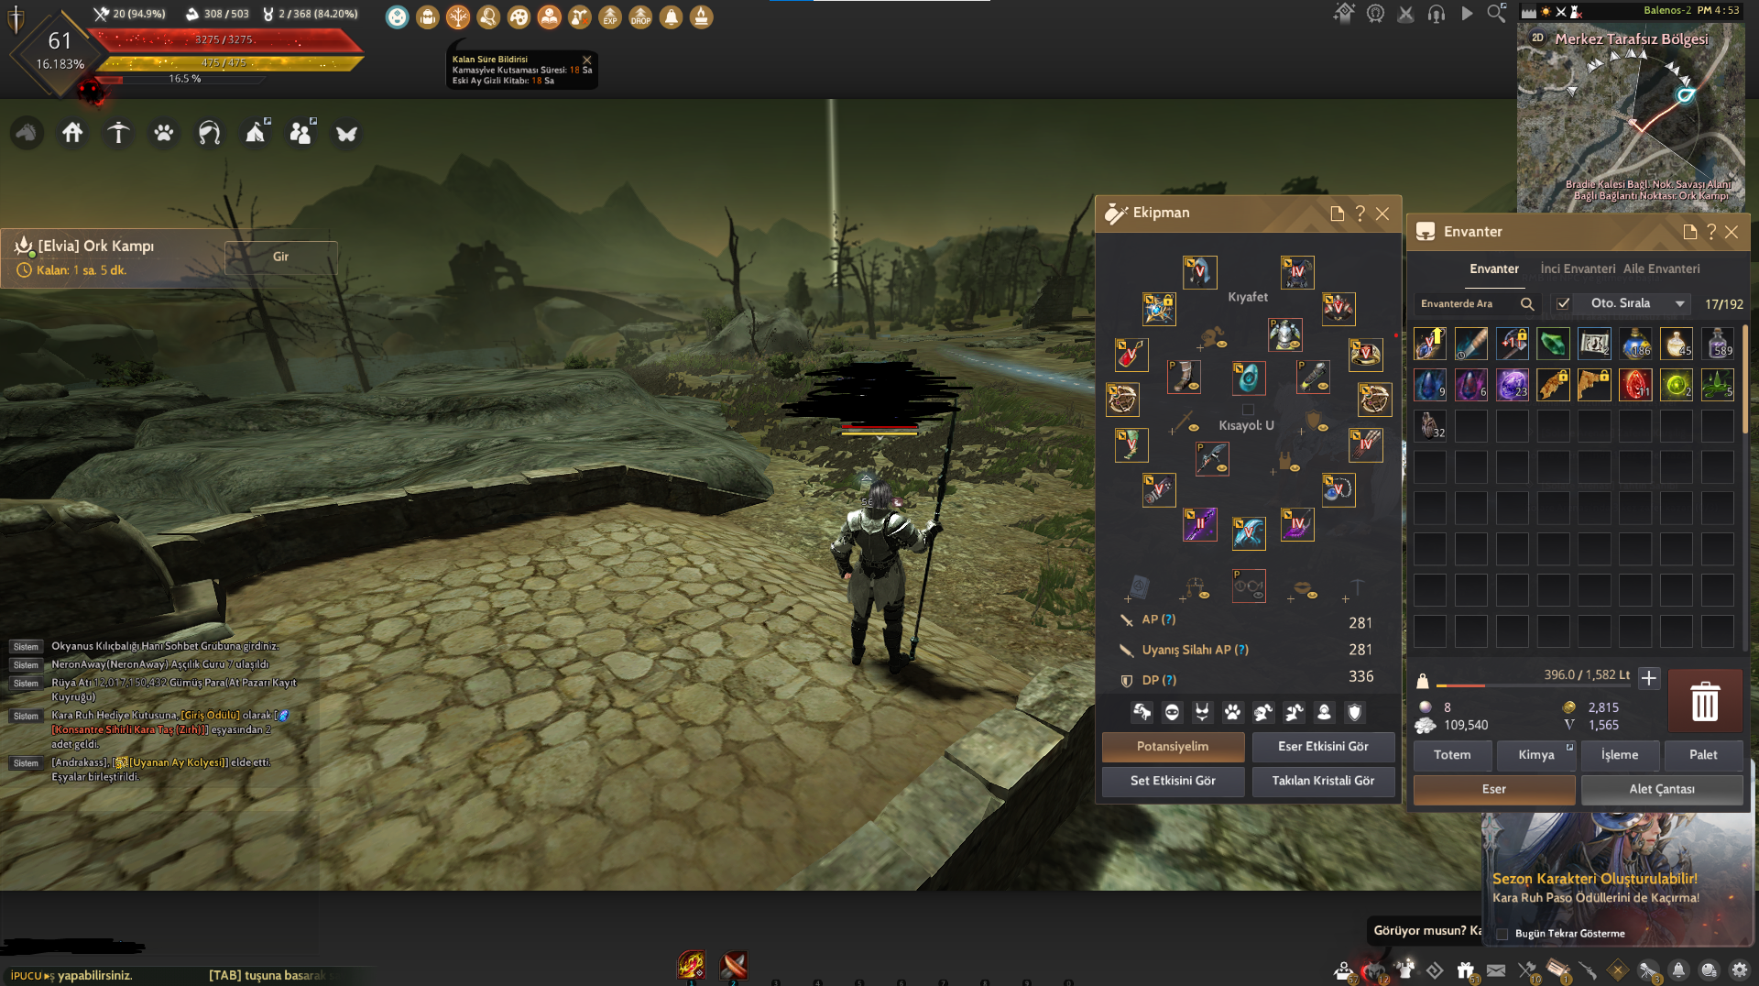1759x986 pixels.
Task: Open the pet paw icon on left
Action: pyautogui.click(x=164, y=134)
